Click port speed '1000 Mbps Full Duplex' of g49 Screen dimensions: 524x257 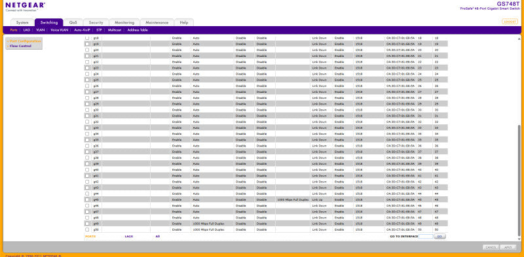point(208,224)
